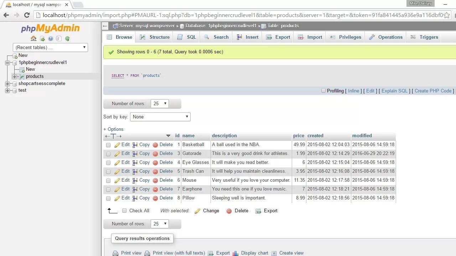Click the Create view icon
Viewport: 456px width, 256px height.
274,254
